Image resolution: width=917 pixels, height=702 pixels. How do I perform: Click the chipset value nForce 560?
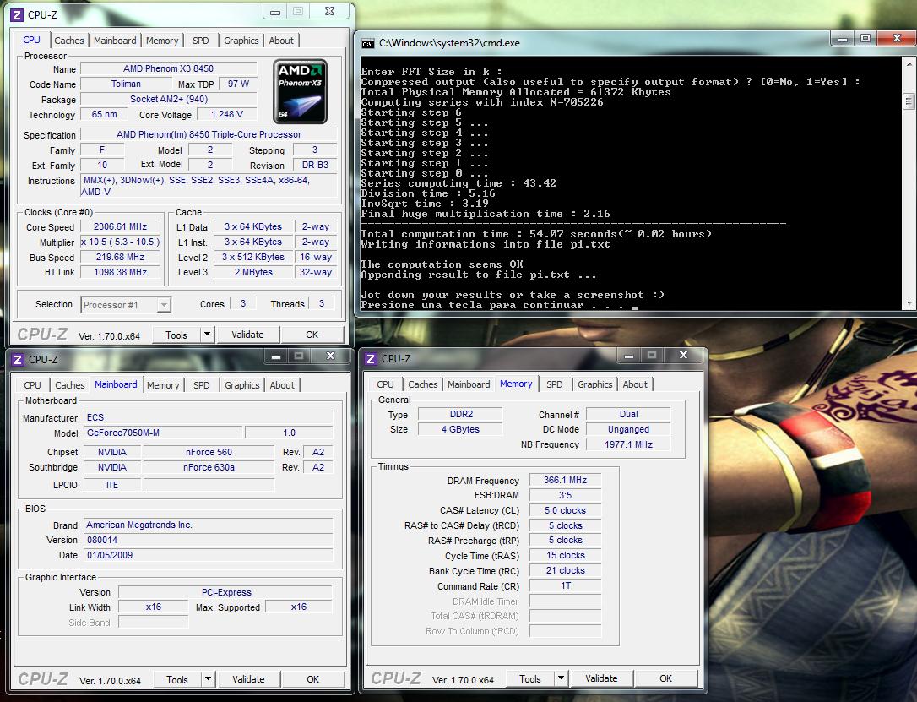[x=209, y=452]
